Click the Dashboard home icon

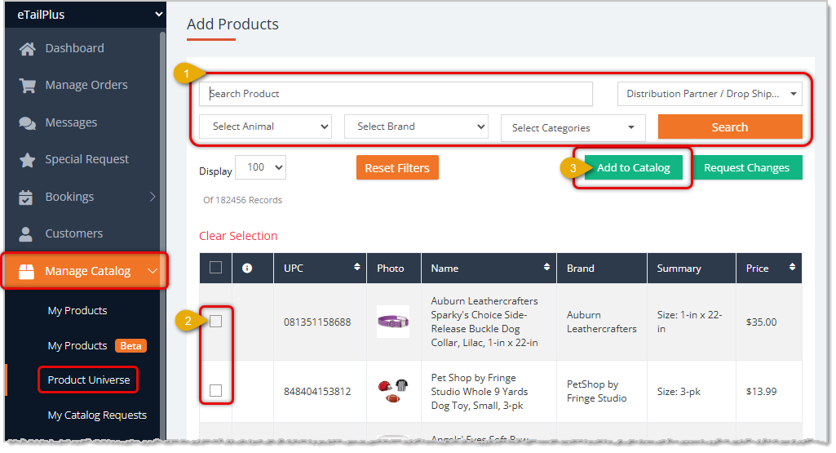tap(27, 48)
